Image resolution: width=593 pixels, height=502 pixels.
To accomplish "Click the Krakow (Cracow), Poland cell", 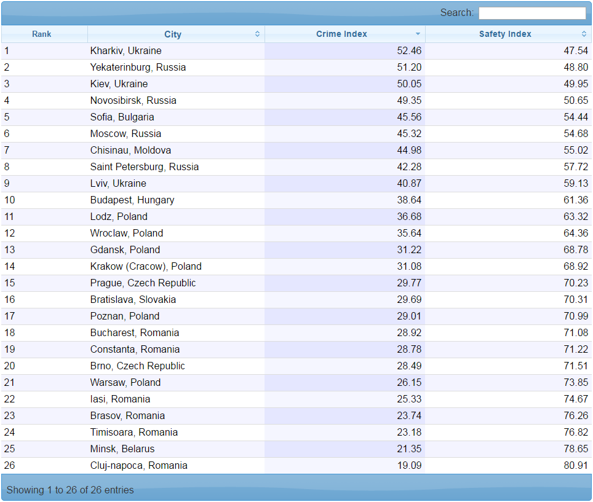I will [x=146, y=267].
